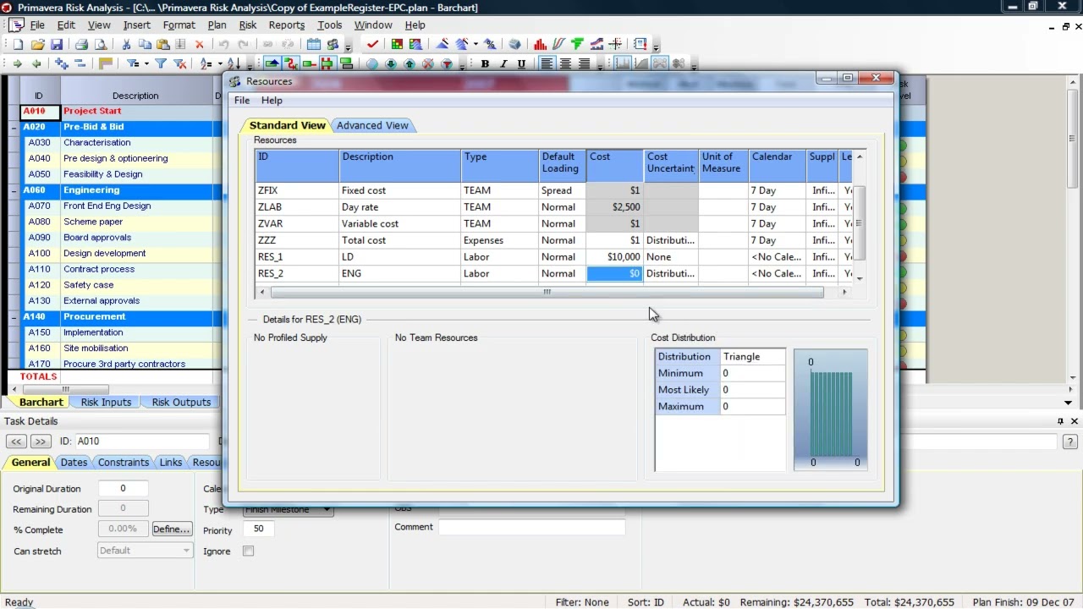This screenshot has width=1083, height=609.
Task: Open the green tornado graph icon
Action: tap(578, 44)
